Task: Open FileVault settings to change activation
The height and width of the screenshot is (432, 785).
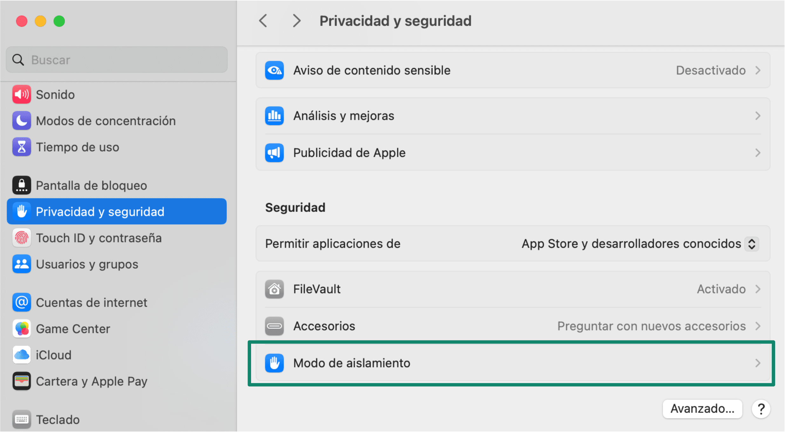Action: tap(509, 289)
